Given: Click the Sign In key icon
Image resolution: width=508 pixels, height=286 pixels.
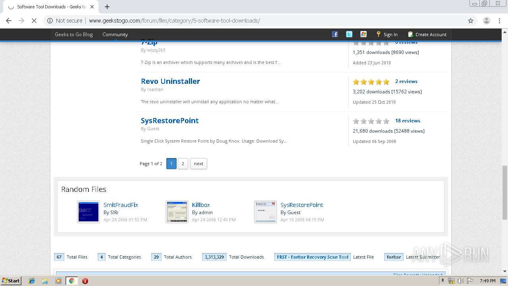Looking at the screenshot, I should [379, 34].
